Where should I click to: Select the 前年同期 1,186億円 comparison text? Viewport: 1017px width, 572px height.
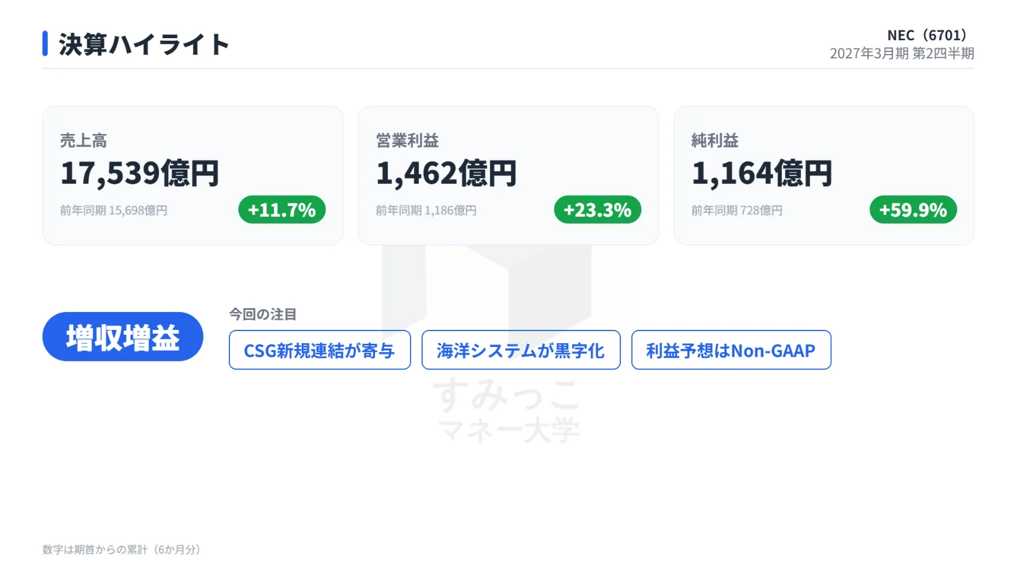426,210
